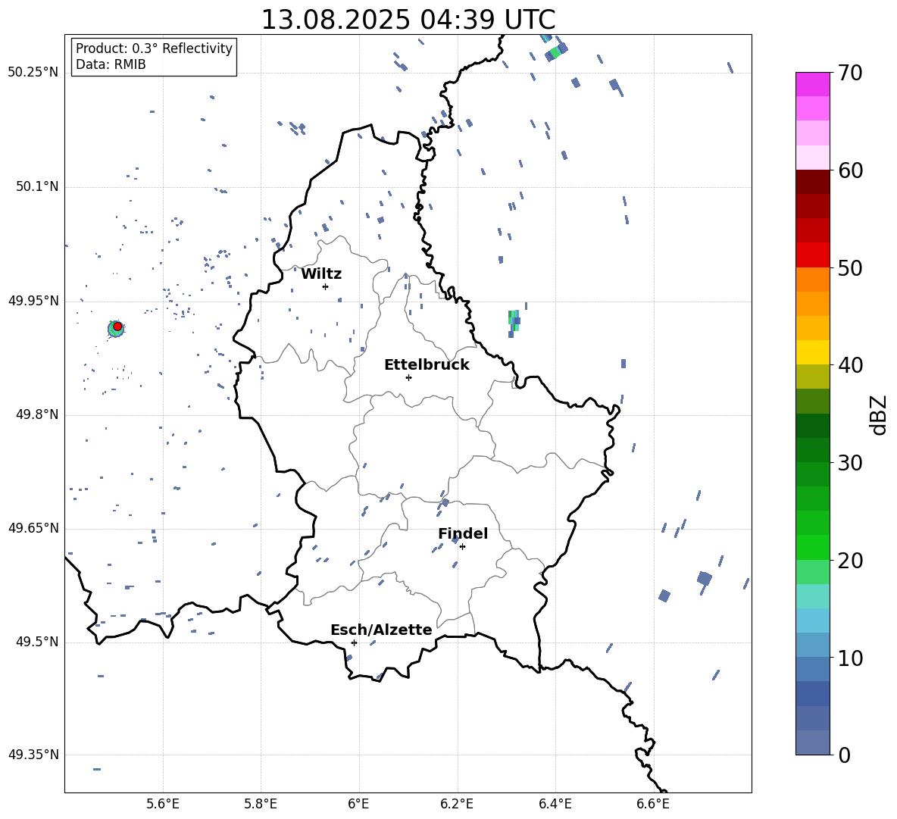Click the 49.35°N latitude label
This screenshot has width=897, height=819.
tap(33, 755)
